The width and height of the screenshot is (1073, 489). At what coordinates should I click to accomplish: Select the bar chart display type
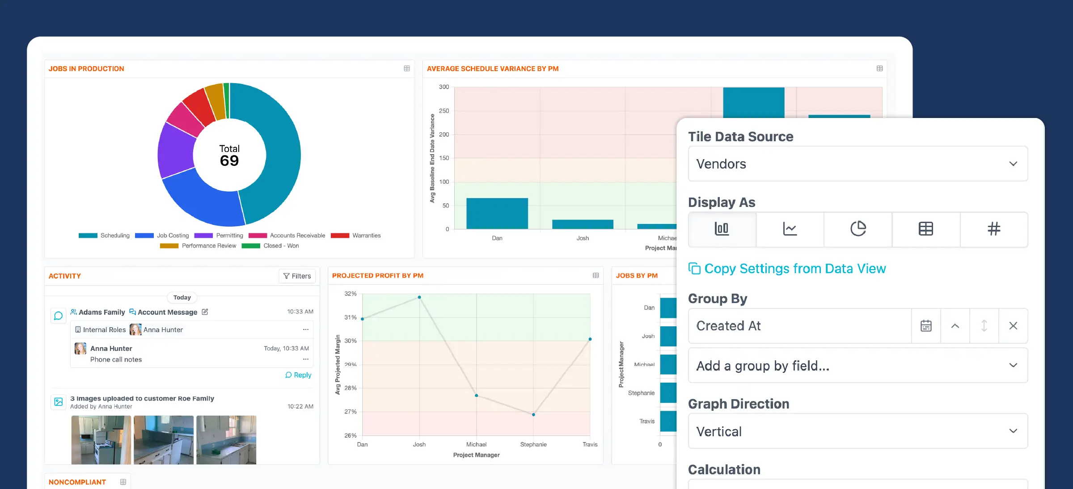coord(722,229)
